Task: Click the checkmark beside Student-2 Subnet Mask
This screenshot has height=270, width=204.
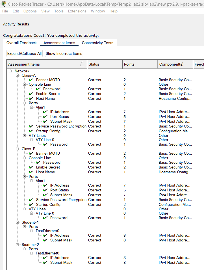Action: [x=45, y=263]
